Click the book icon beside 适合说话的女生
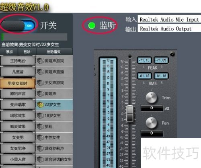 point(40,160)
